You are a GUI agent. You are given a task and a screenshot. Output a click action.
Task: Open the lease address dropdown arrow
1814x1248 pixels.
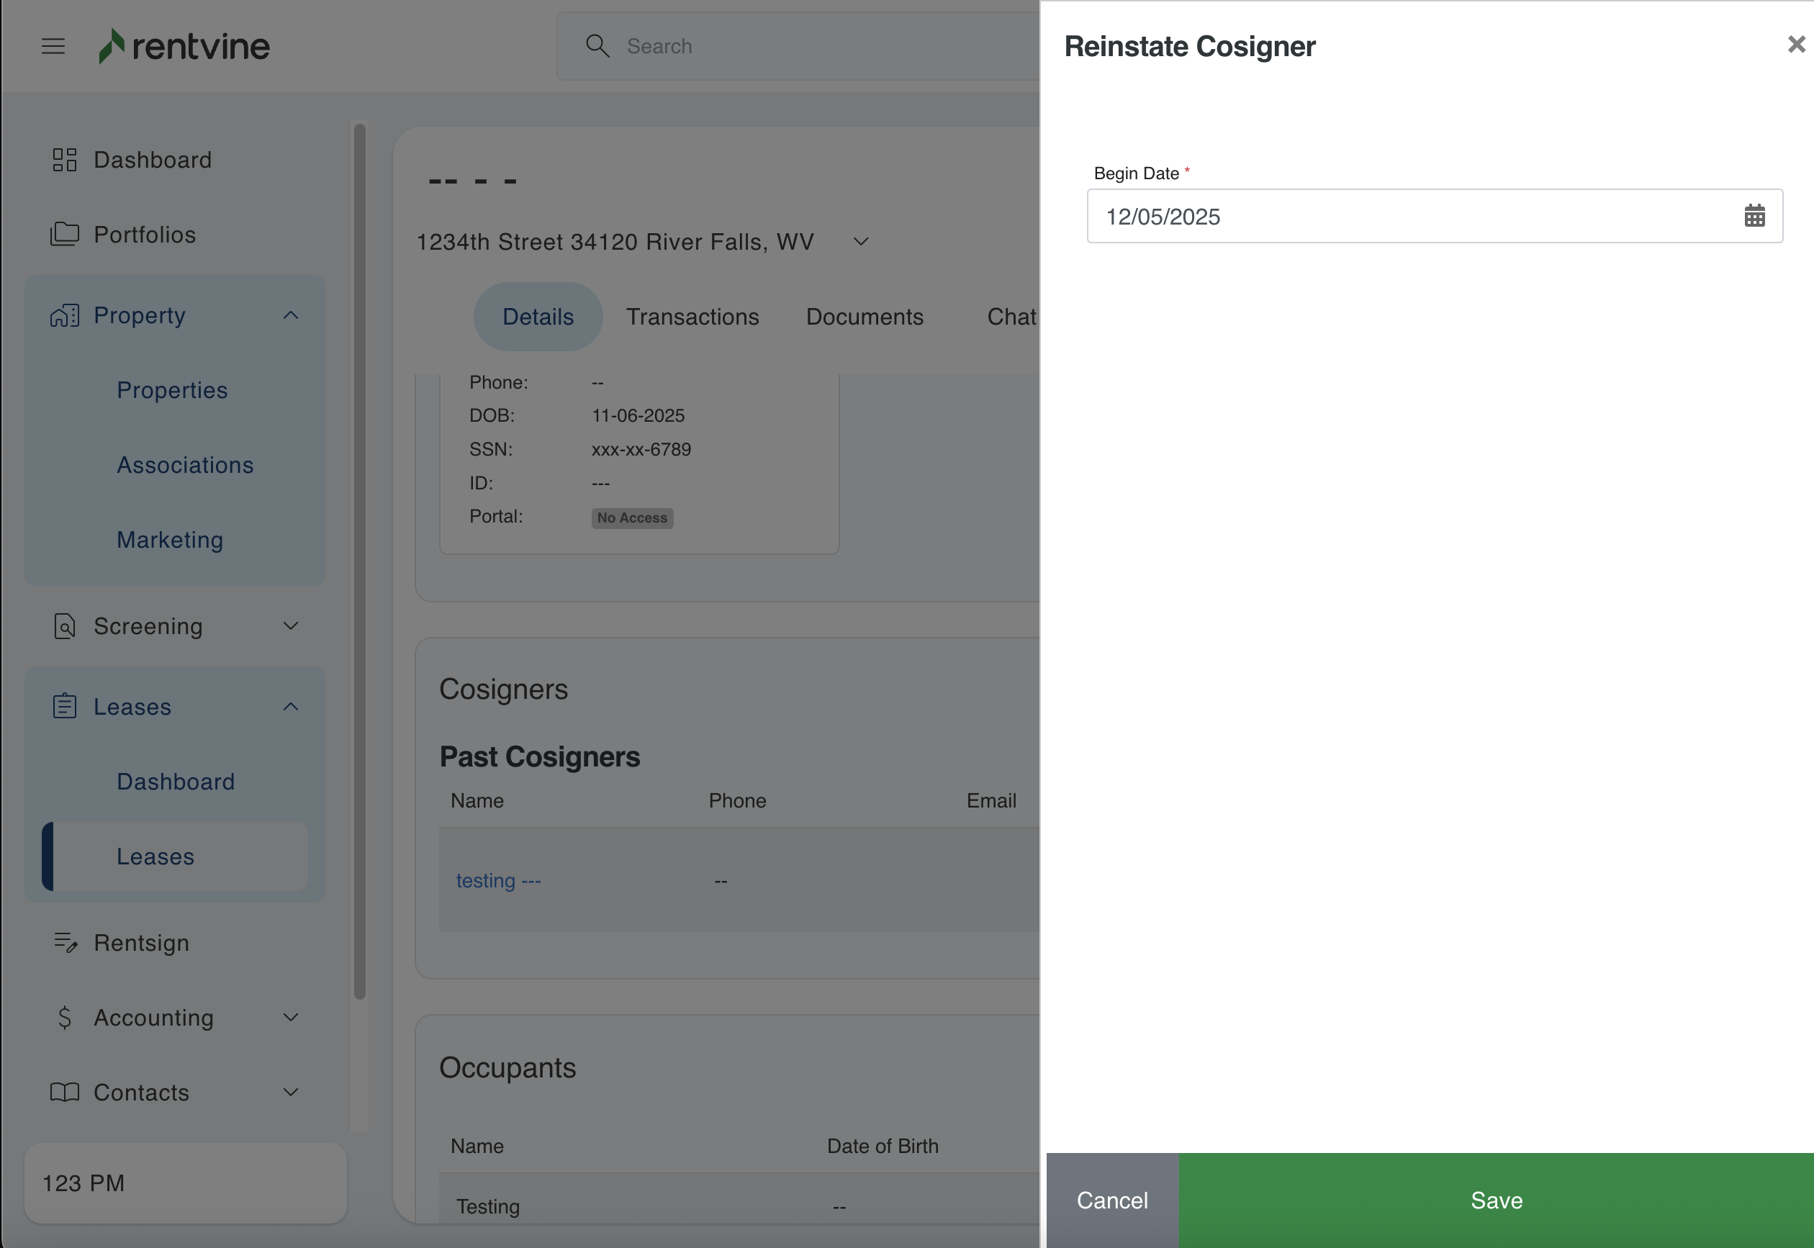click(861, 242)
